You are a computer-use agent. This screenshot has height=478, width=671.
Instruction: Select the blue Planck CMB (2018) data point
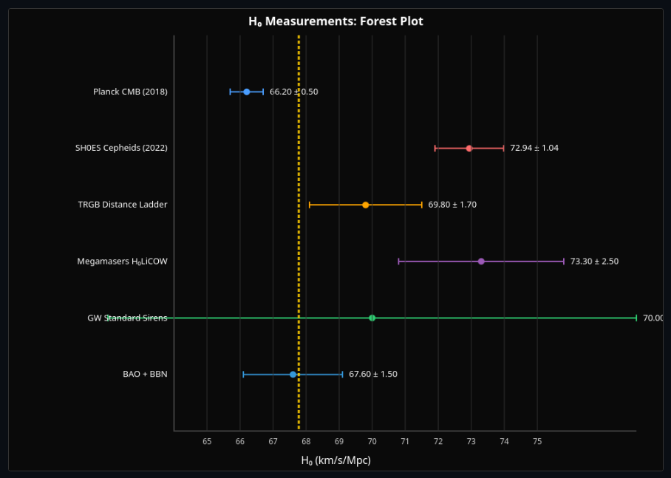246,92
